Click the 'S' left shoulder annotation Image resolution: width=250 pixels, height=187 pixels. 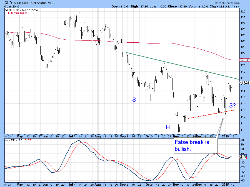(x=134, y=100)
